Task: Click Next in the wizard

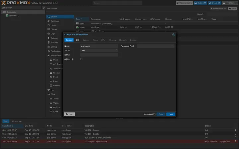Action: [171, 114]
